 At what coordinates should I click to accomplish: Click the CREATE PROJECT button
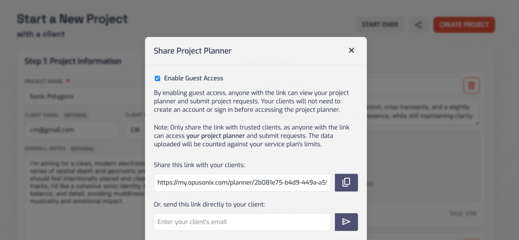pos(464,25)
